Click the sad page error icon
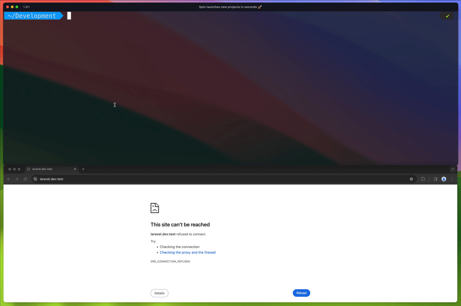 155,208
